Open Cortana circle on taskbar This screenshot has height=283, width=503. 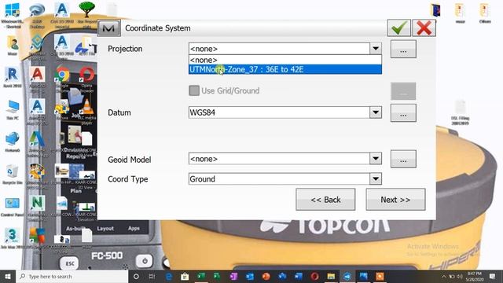coord(136,276)
